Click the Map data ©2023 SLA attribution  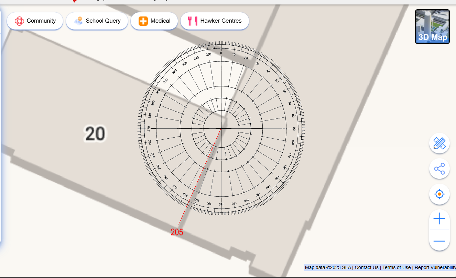point(328,267)
